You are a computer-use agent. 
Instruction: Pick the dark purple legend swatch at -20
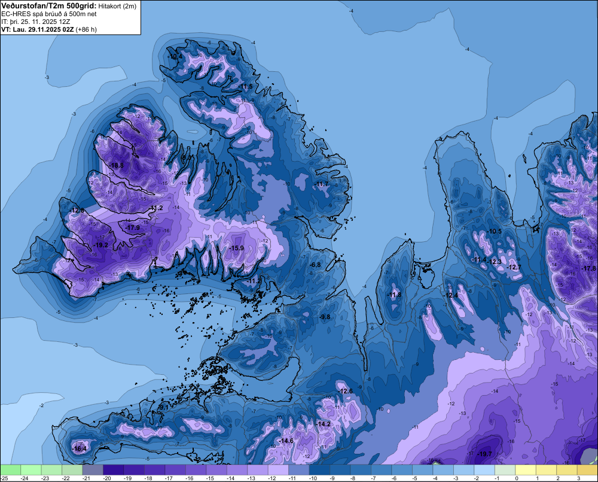113,469
